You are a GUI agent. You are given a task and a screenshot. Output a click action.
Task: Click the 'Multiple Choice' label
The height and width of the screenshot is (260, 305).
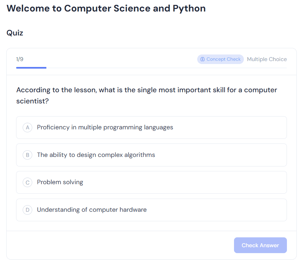[x=267, y=59]
